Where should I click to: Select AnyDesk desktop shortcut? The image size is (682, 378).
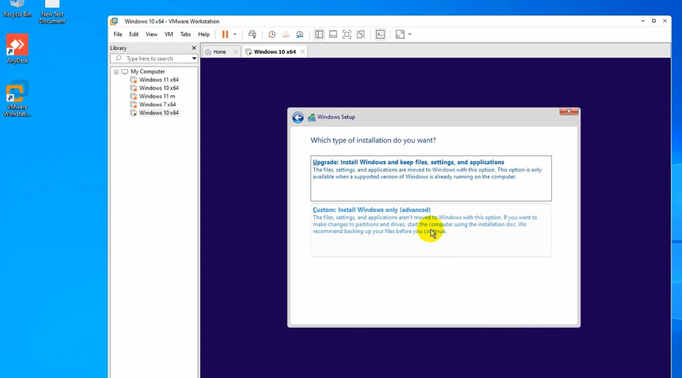point(17,49)
